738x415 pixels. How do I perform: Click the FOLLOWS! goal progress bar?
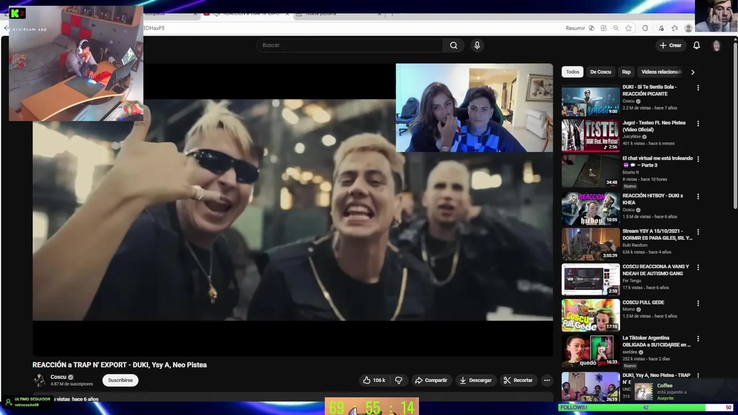click(x=646, y=408)
